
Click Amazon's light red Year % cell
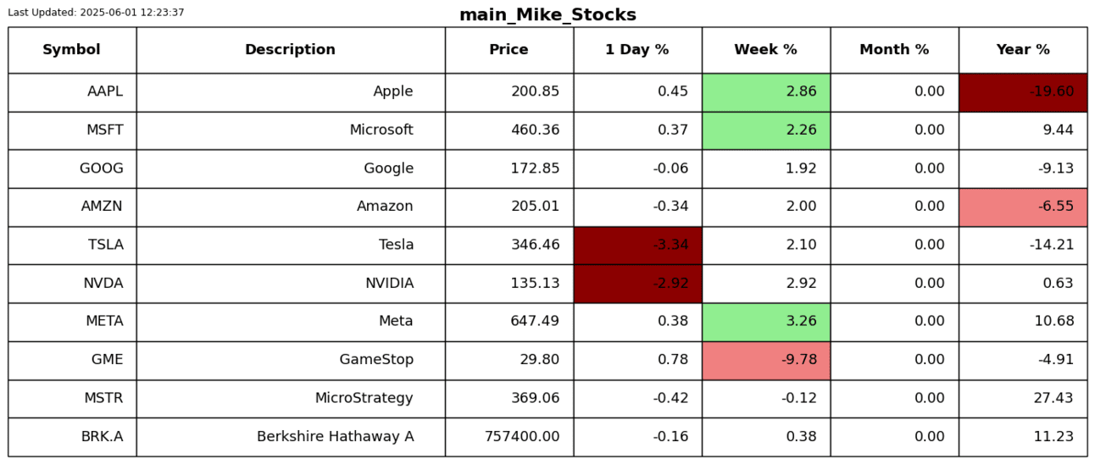pyautogui.click(x=1023, y=207)
